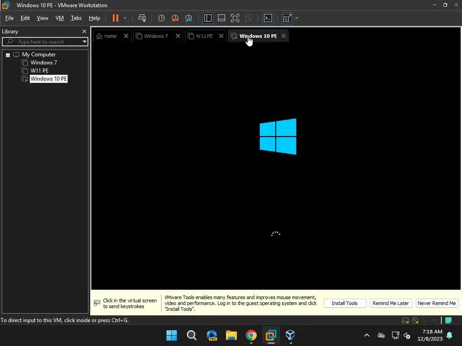Screen dimensions: 462x346
Task: Revert the VM to its previous snapshot
Action: tap(175, 18)
